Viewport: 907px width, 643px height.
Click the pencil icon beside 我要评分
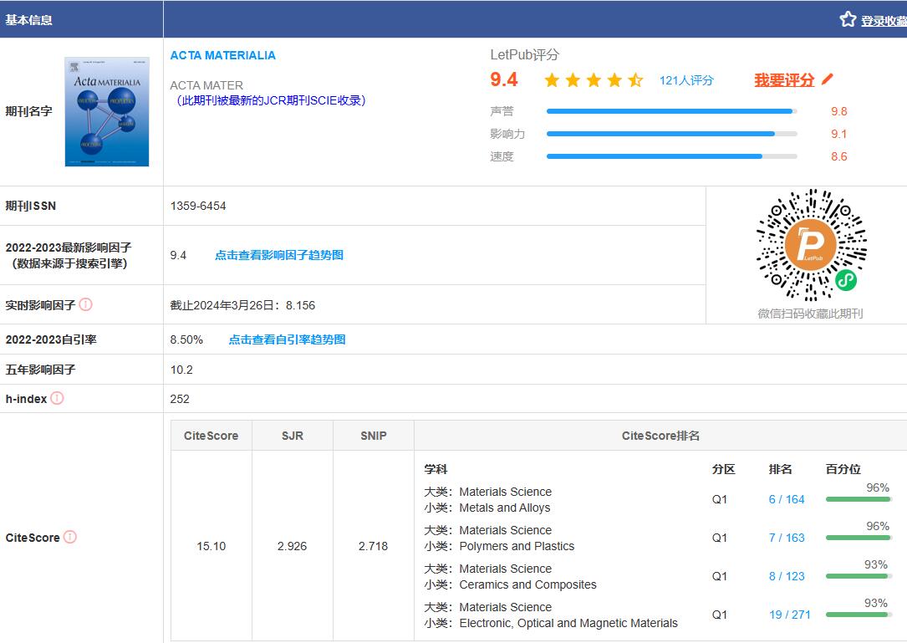[x=828, y=79]
